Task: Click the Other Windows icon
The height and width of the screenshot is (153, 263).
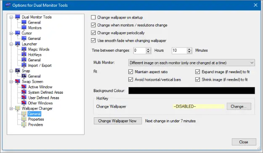Action: tap(24, 103)
